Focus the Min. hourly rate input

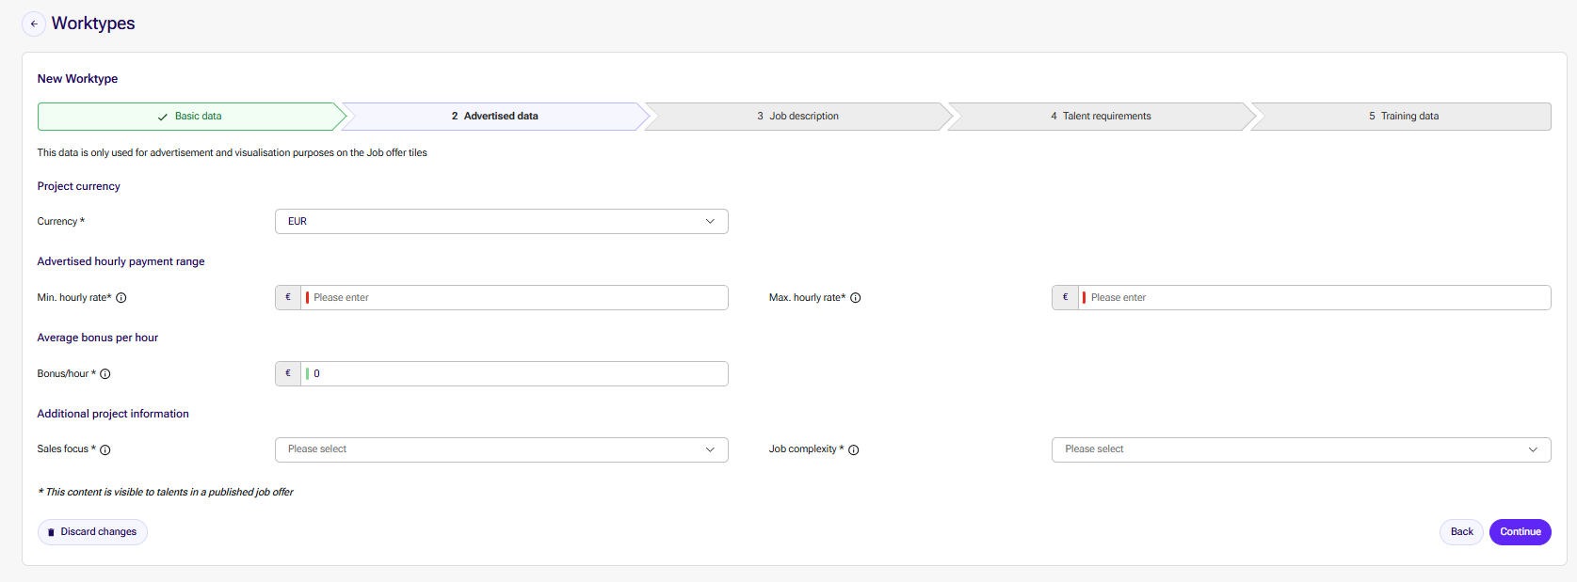tap(515, 297)
